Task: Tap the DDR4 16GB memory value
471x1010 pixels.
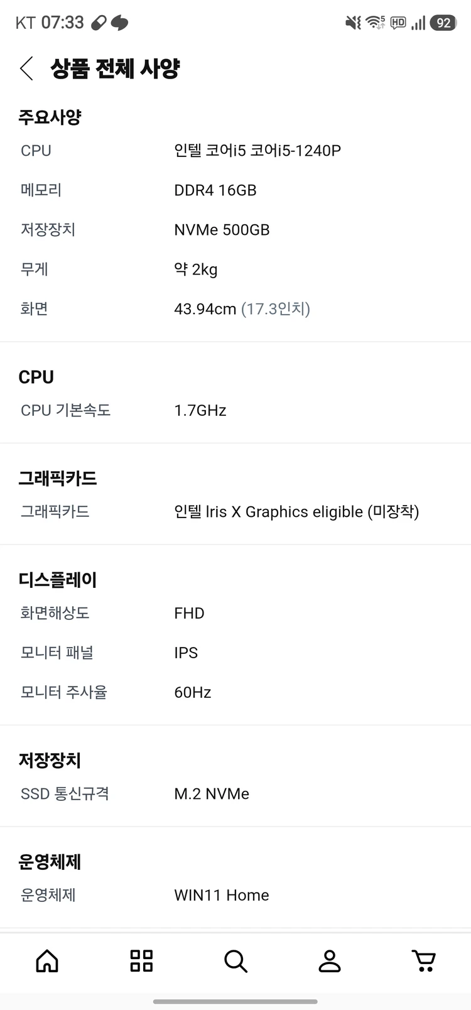Action: (215, 190)
